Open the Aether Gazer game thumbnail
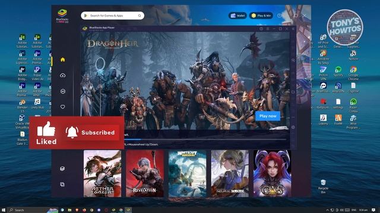This screenshot has height=213, width=380. tap(102, 173)
